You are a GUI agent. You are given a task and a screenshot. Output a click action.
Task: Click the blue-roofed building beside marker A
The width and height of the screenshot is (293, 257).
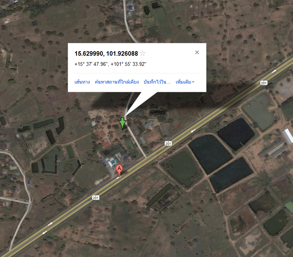pyautogui.click(x=112, y=161)
